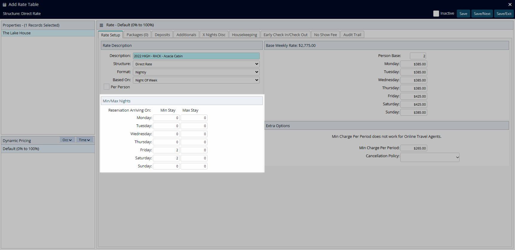Click the Extra Options section header
515x250 pixels.
(x=387, y=126)
